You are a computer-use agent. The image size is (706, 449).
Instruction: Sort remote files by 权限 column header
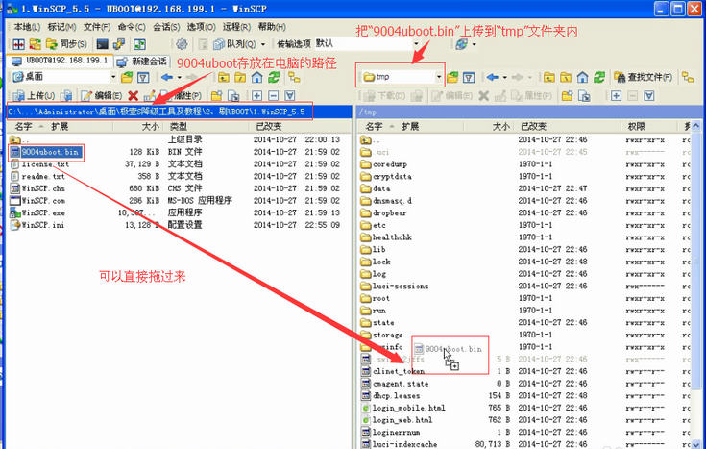click(649, 126)
